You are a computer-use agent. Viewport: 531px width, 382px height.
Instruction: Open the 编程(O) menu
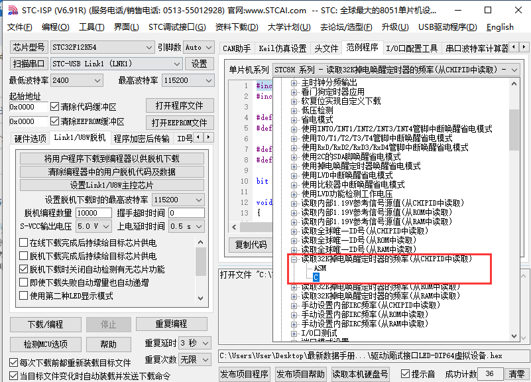[x=56, y=27]
